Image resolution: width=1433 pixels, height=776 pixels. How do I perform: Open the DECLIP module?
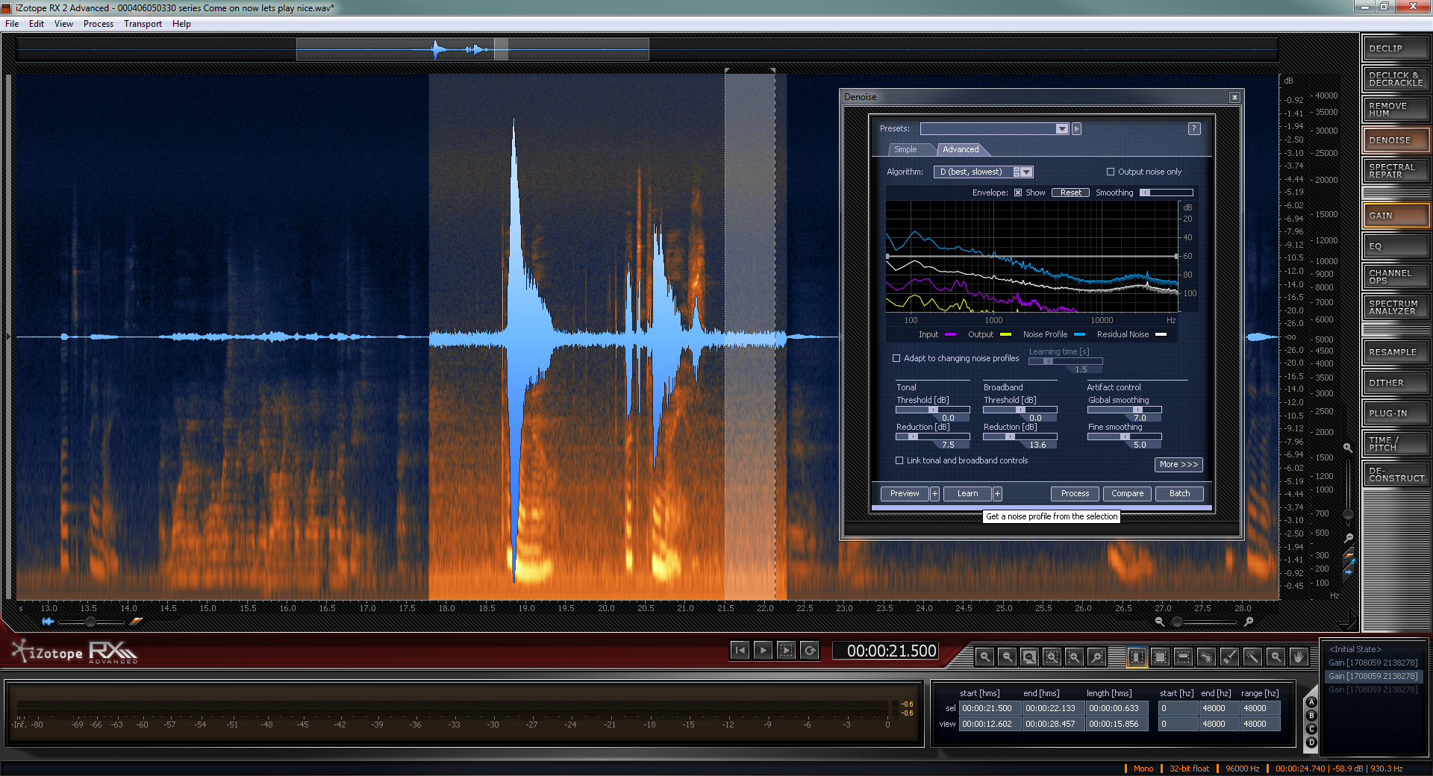coord(1396,48)
